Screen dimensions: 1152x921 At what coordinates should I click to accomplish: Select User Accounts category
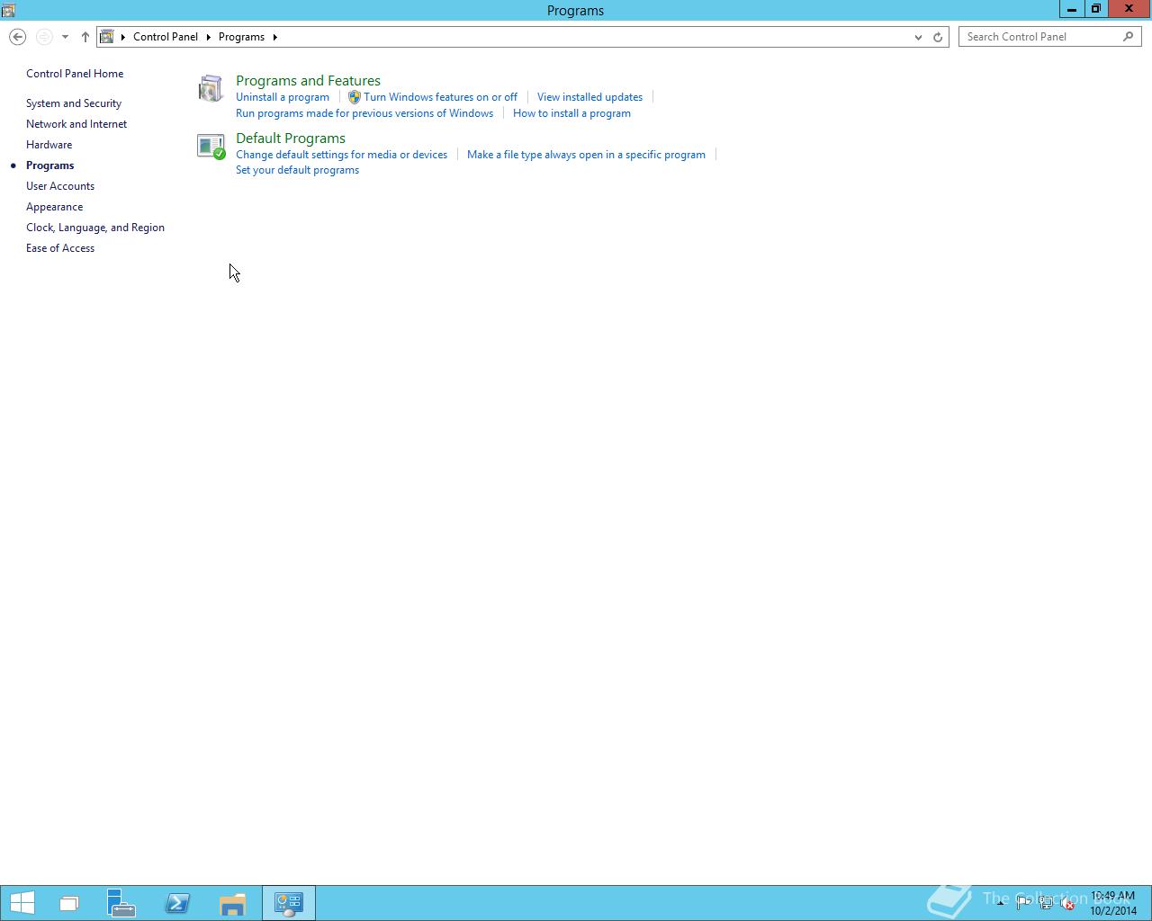[60, 186]
